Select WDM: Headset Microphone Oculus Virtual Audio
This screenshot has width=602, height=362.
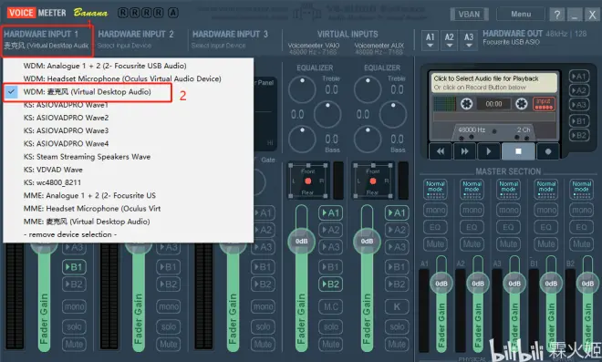click(129, 78)
